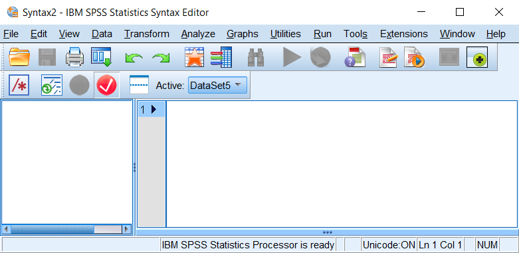Open the document with red pencil icon
This screenshot has width=519, height=253.
[x=388, y=57]
